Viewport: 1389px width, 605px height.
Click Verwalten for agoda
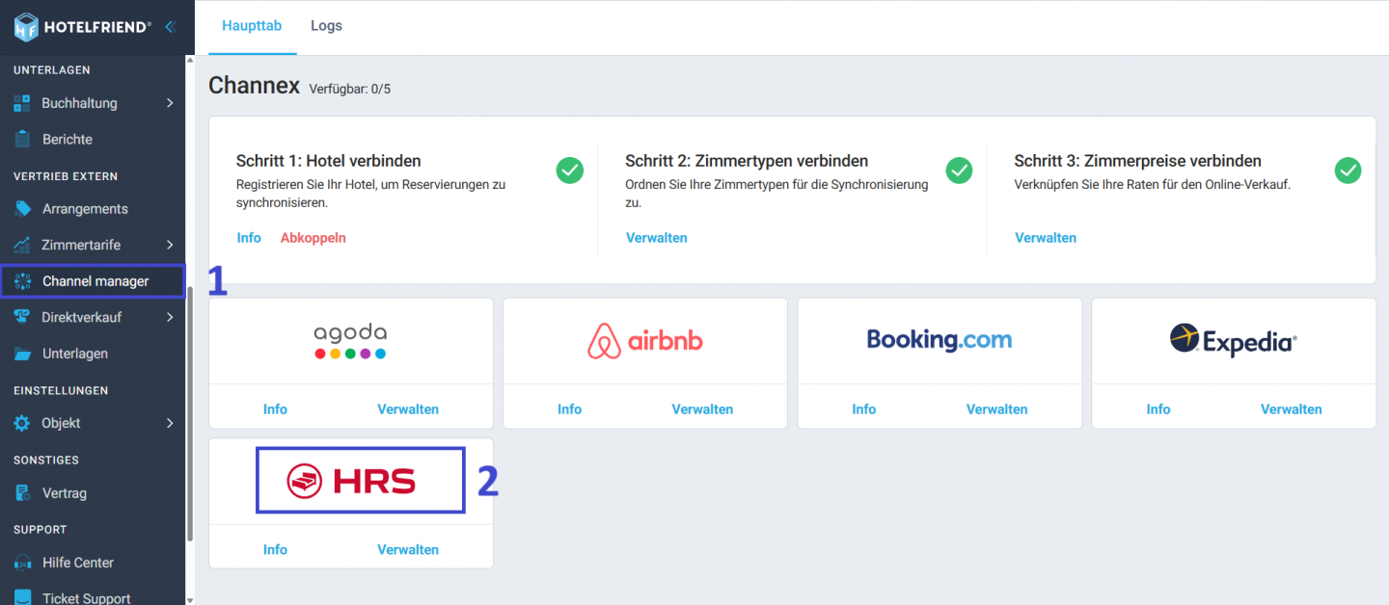click(x=408, y=409)
